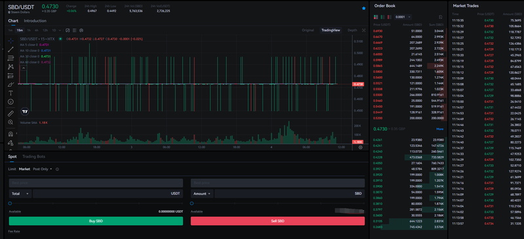Screen dimensions: 524x239
Task: Collapse the indicator legend
Action: pyautogui.click(x=24, y=68)
